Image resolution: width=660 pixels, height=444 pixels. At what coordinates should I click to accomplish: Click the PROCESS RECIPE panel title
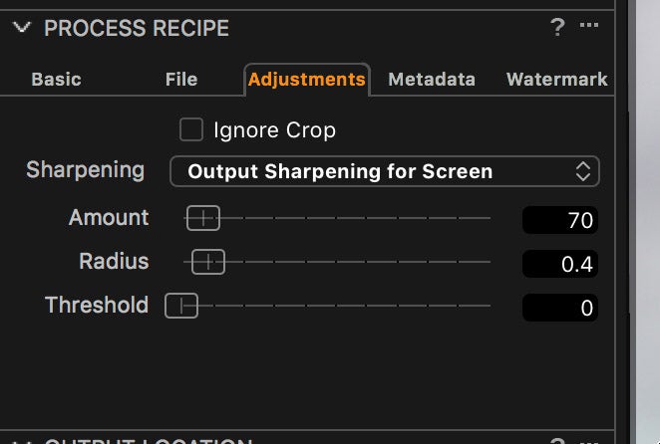[x=137, y=28]
